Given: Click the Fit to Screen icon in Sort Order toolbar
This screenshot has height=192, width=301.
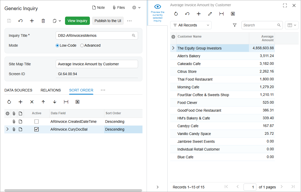Looking at the screenshot, I should click(x=66, y=102).
